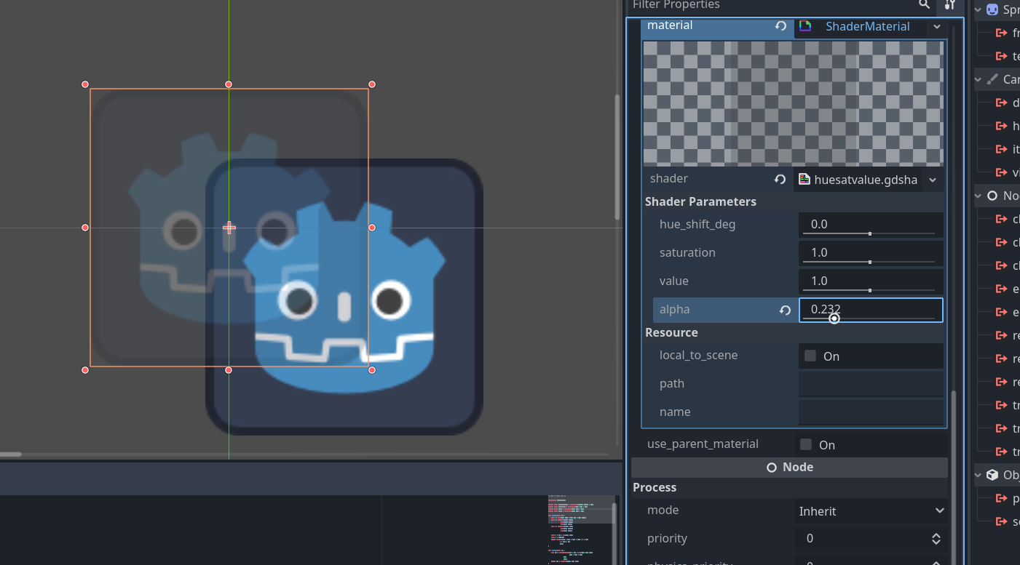Click the sprite pivot cross in the viewport
The width and height of the screenshot is (1020, 565).
pyautogui.click(x=229, y=228)
